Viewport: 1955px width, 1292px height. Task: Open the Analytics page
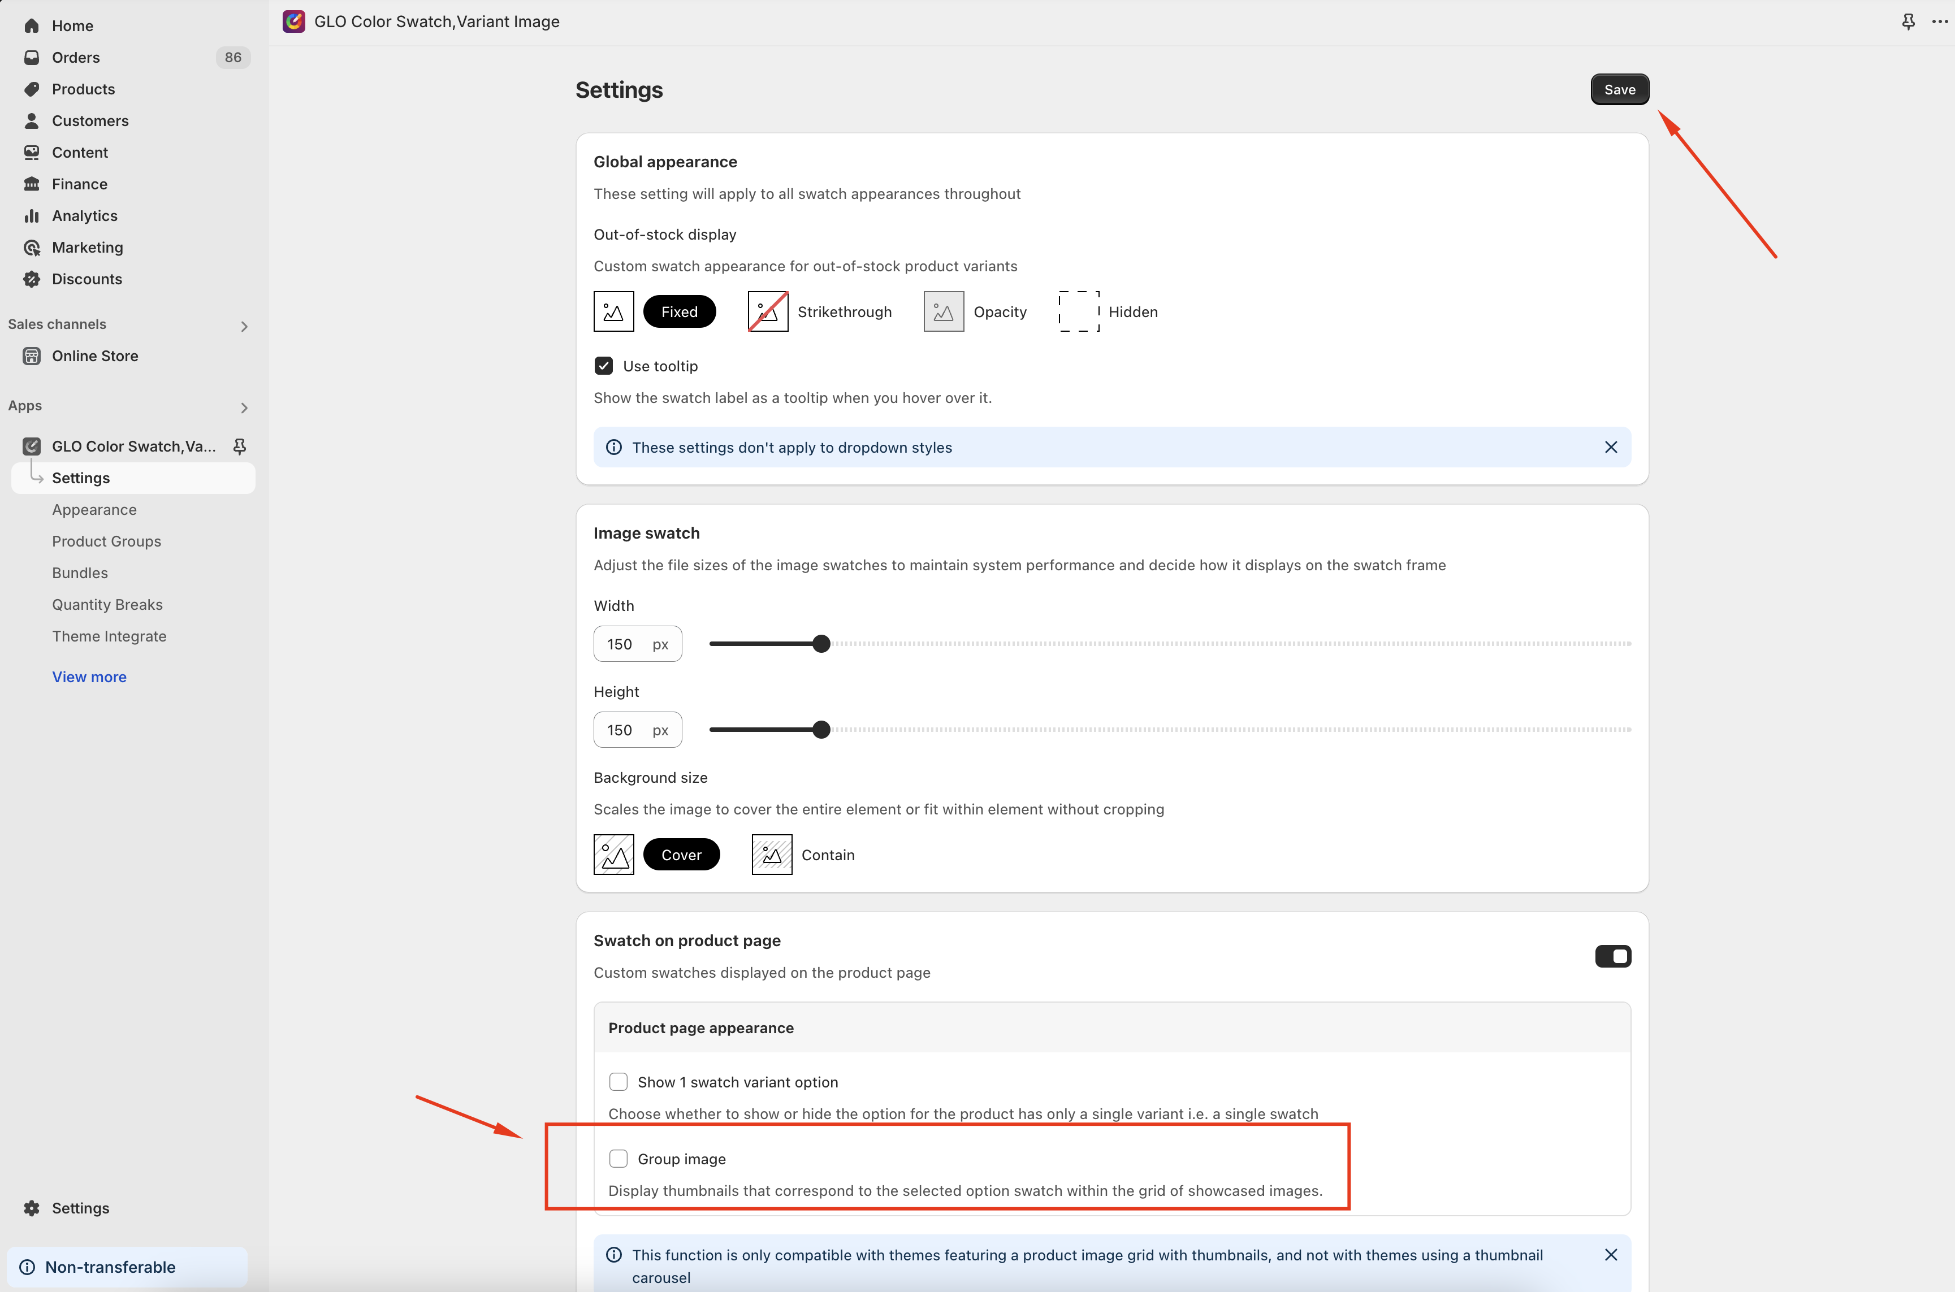click(84, 216)
